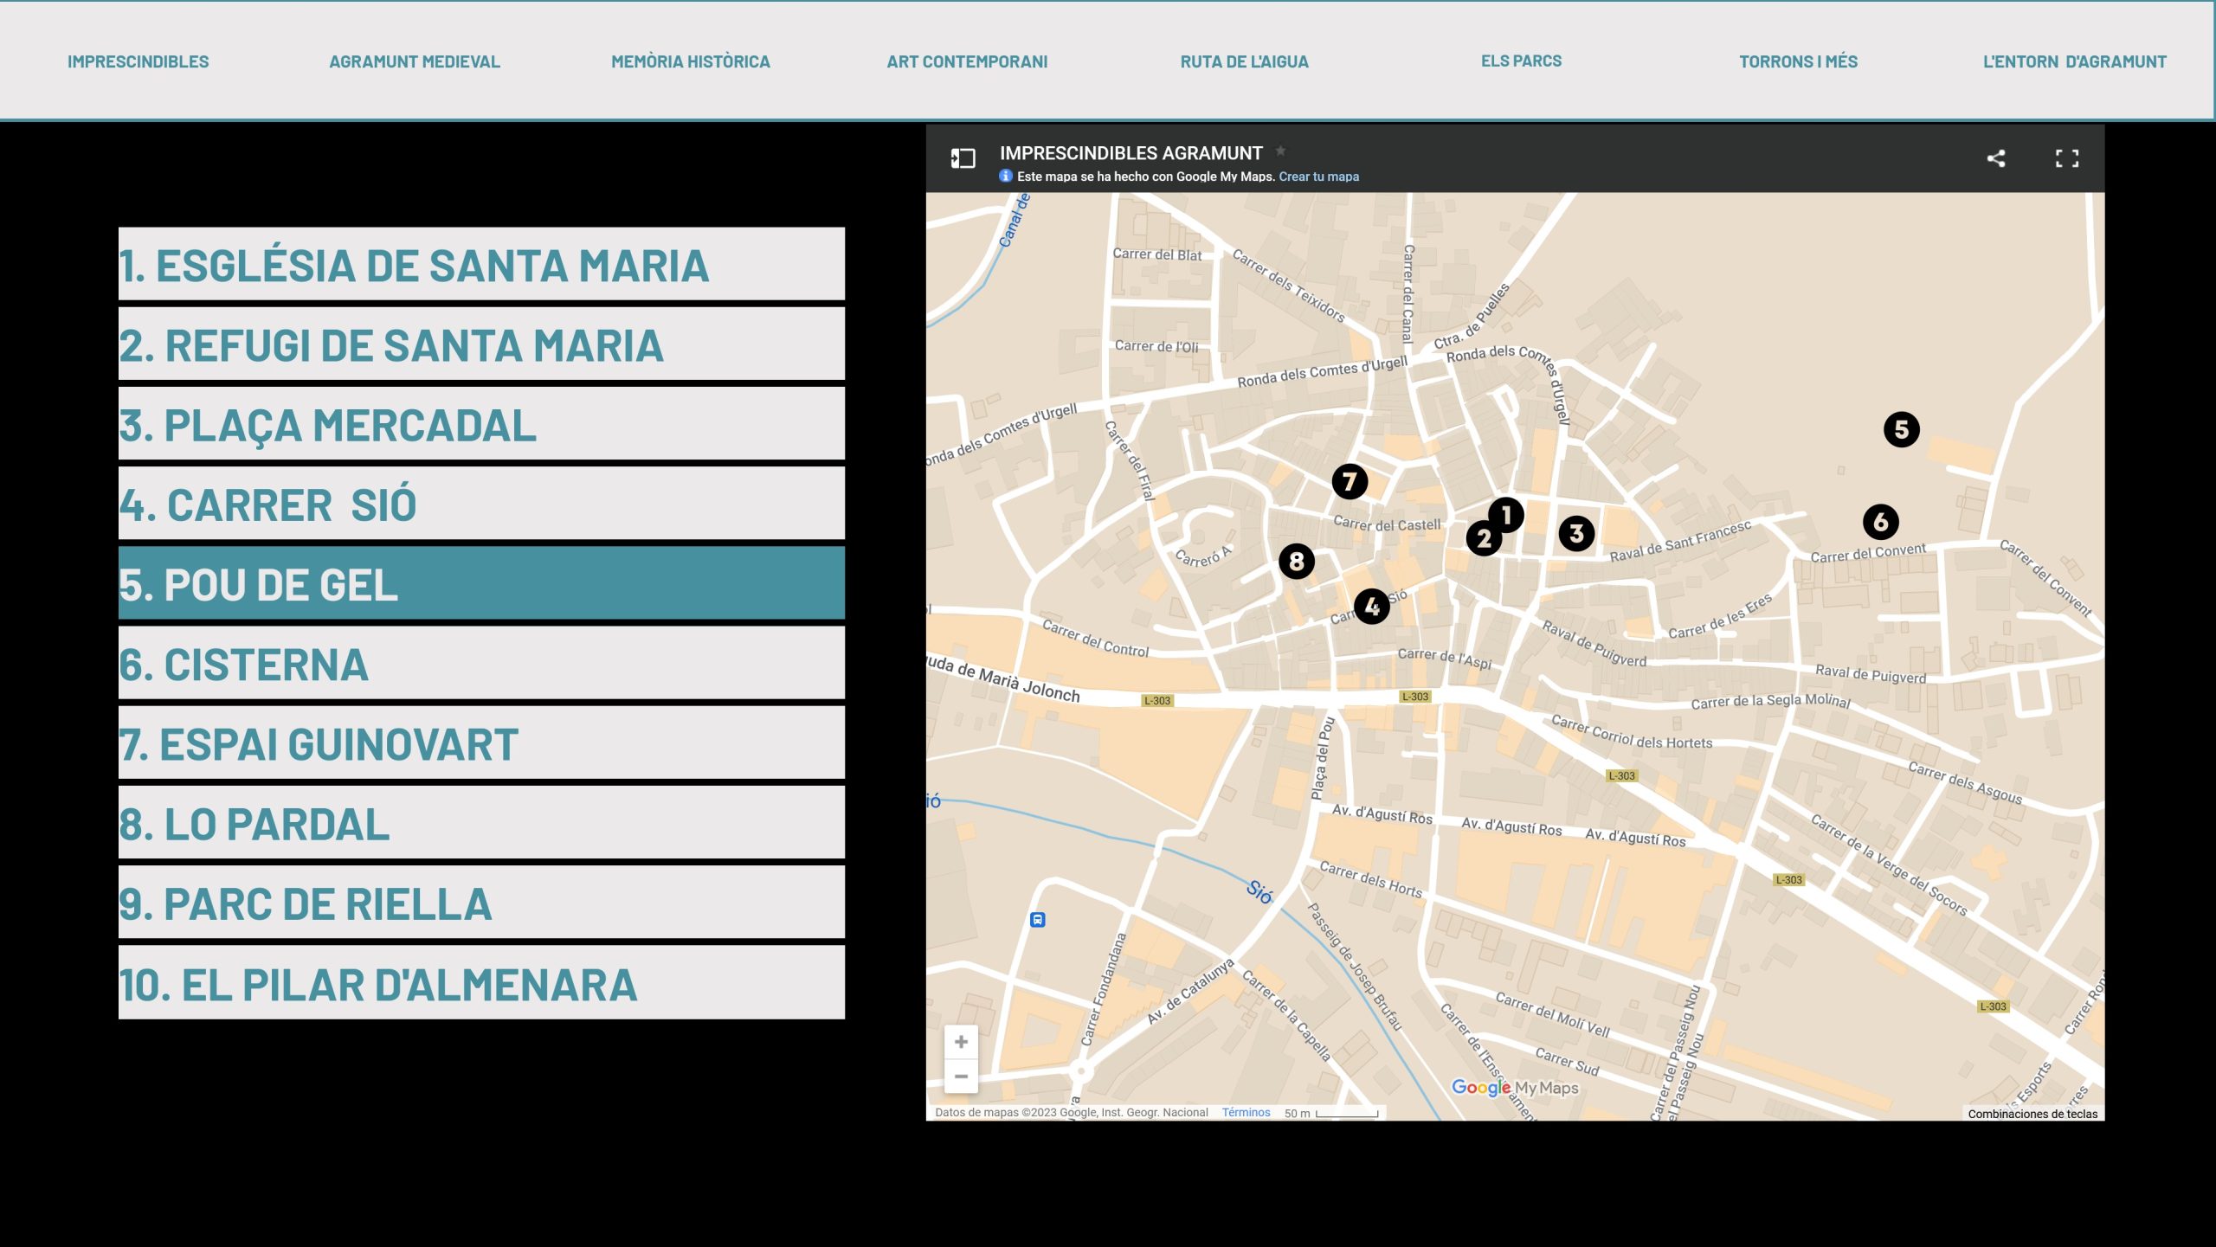
Task: Open the Agramunt Medieval menu
Action: (x=414, y=61)
